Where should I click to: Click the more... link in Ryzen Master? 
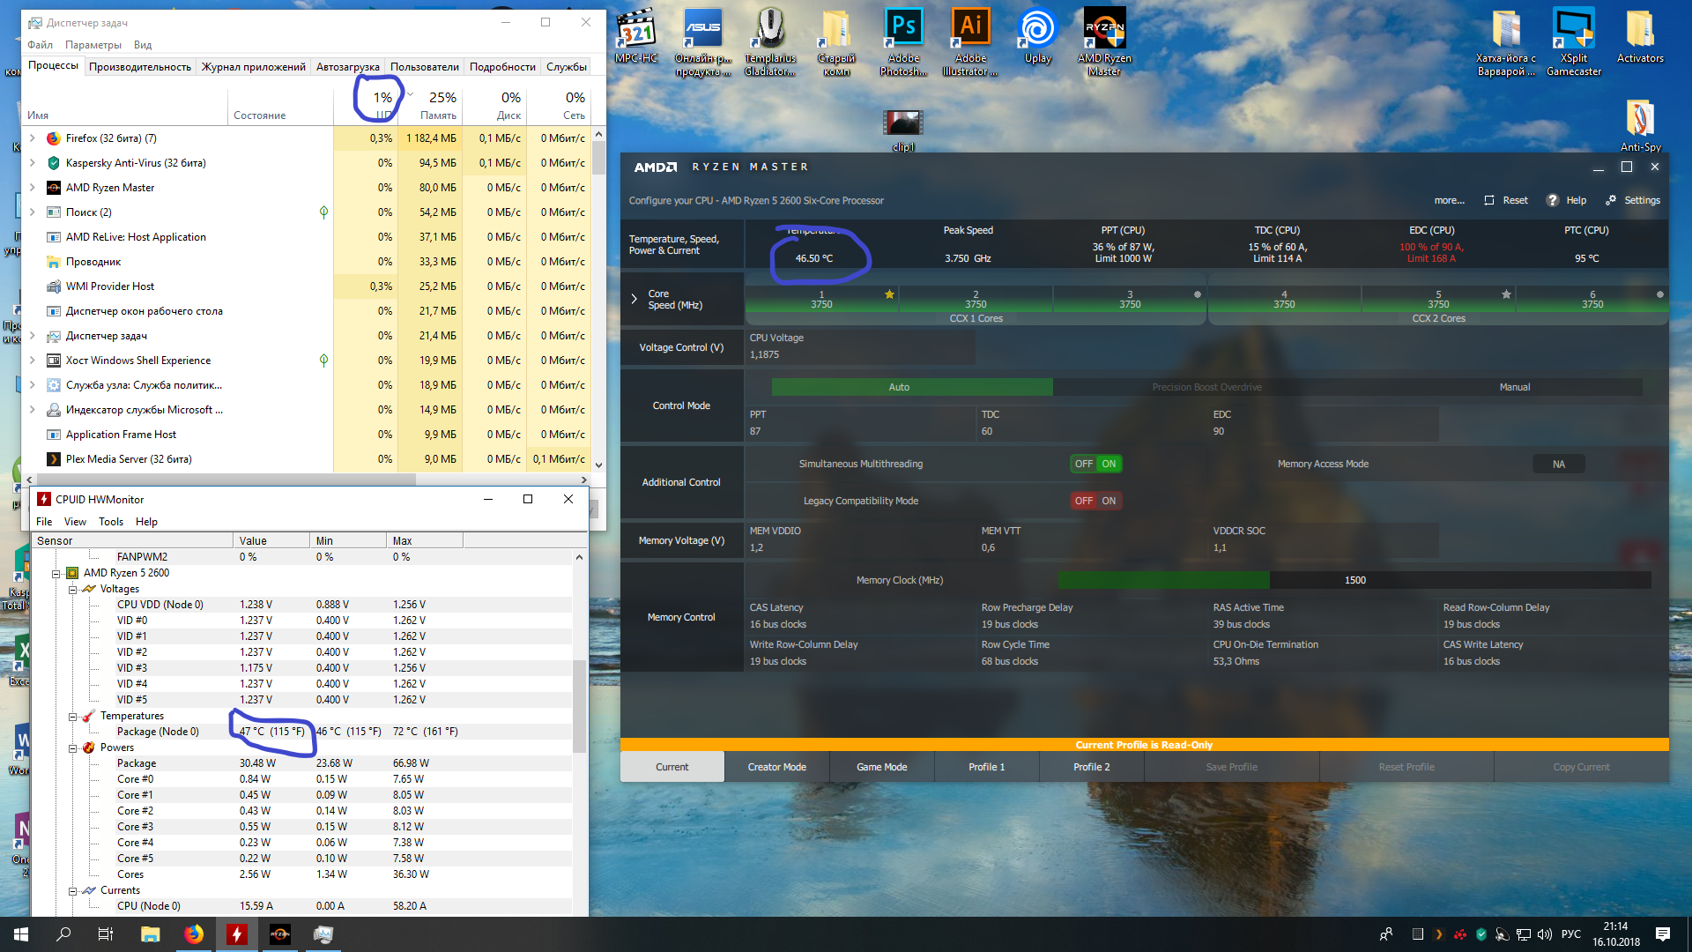[x=1449, y=200]
